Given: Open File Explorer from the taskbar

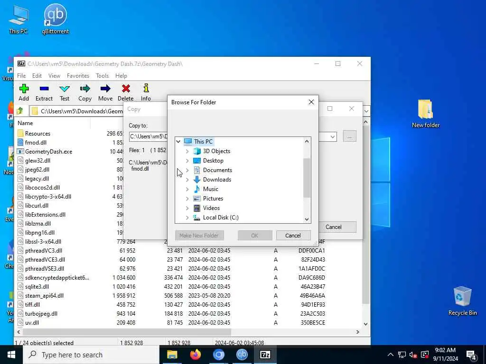Looking at the screenshot, I should tap(172, 355).
